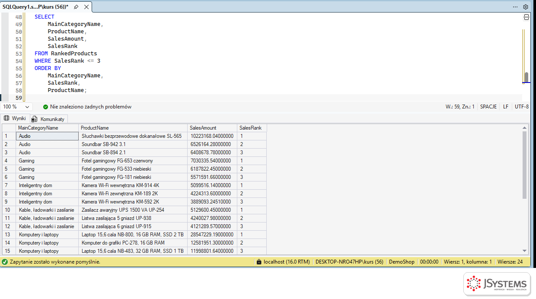536x299 pixels.
Task: Open the document tab overflow menu
Action: (x=515, y=7)
